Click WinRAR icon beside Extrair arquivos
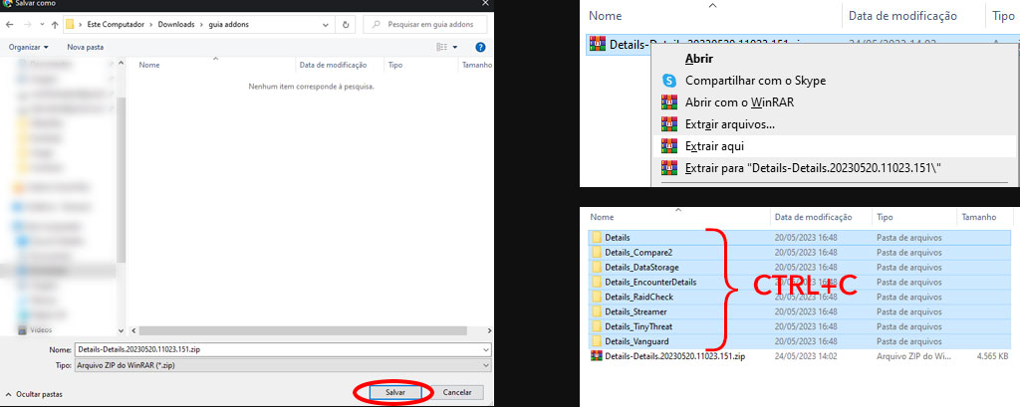 pos(669,124)
